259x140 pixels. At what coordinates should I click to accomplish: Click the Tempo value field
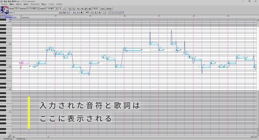click(17, 9)
